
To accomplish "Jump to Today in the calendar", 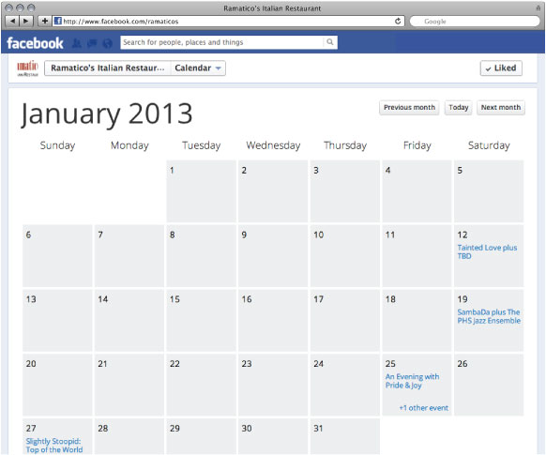I will pyautogui.click(x=458, y=107).
